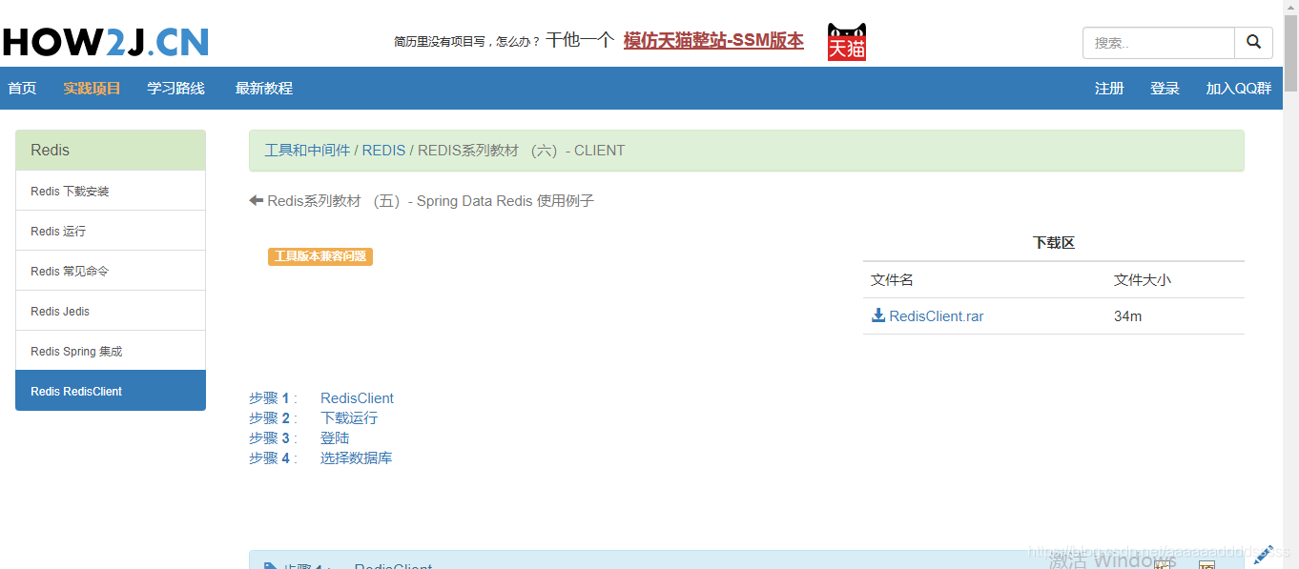The width and height of the screenshot is (1299, 569).
Task: Select Redis Jedis in the sidebar
Action: tap(111, 311)
